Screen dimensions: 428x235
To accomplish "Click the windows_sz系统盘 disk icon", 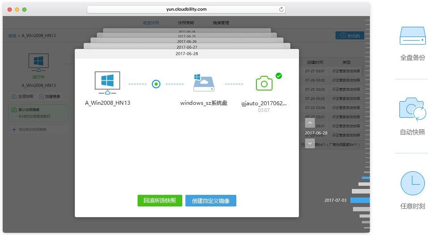I will (x=204, y=83).
